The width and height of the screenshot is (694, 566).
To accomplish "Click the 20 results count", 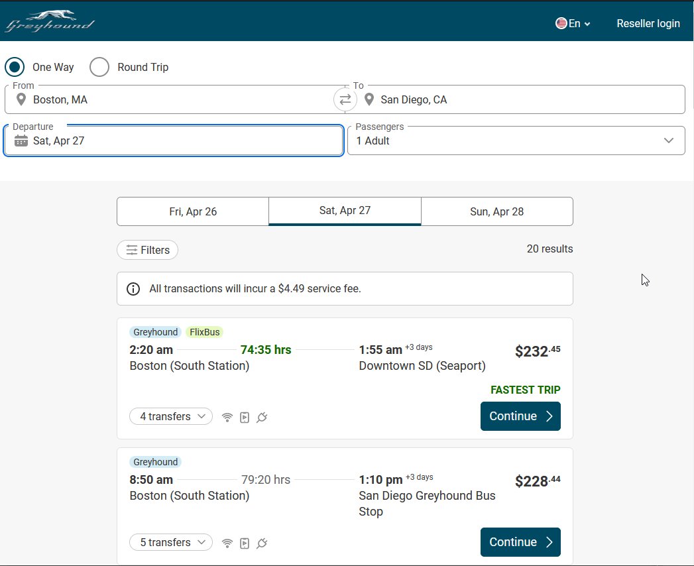I will pos(549,249).
